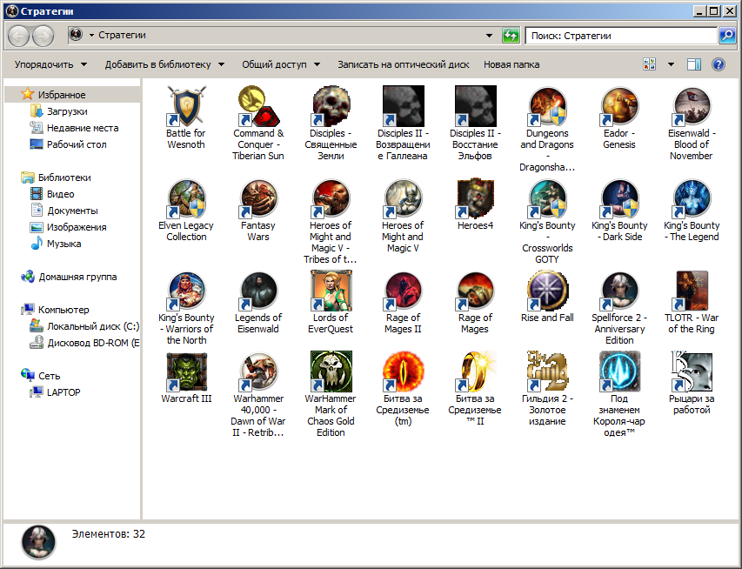Click the search magnifier button
This screenshot has height=569, width=742.
click(727, 36)
